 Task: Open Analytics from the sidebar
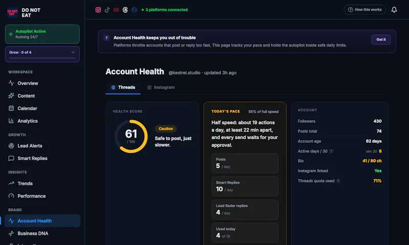[x=42, y=121]
